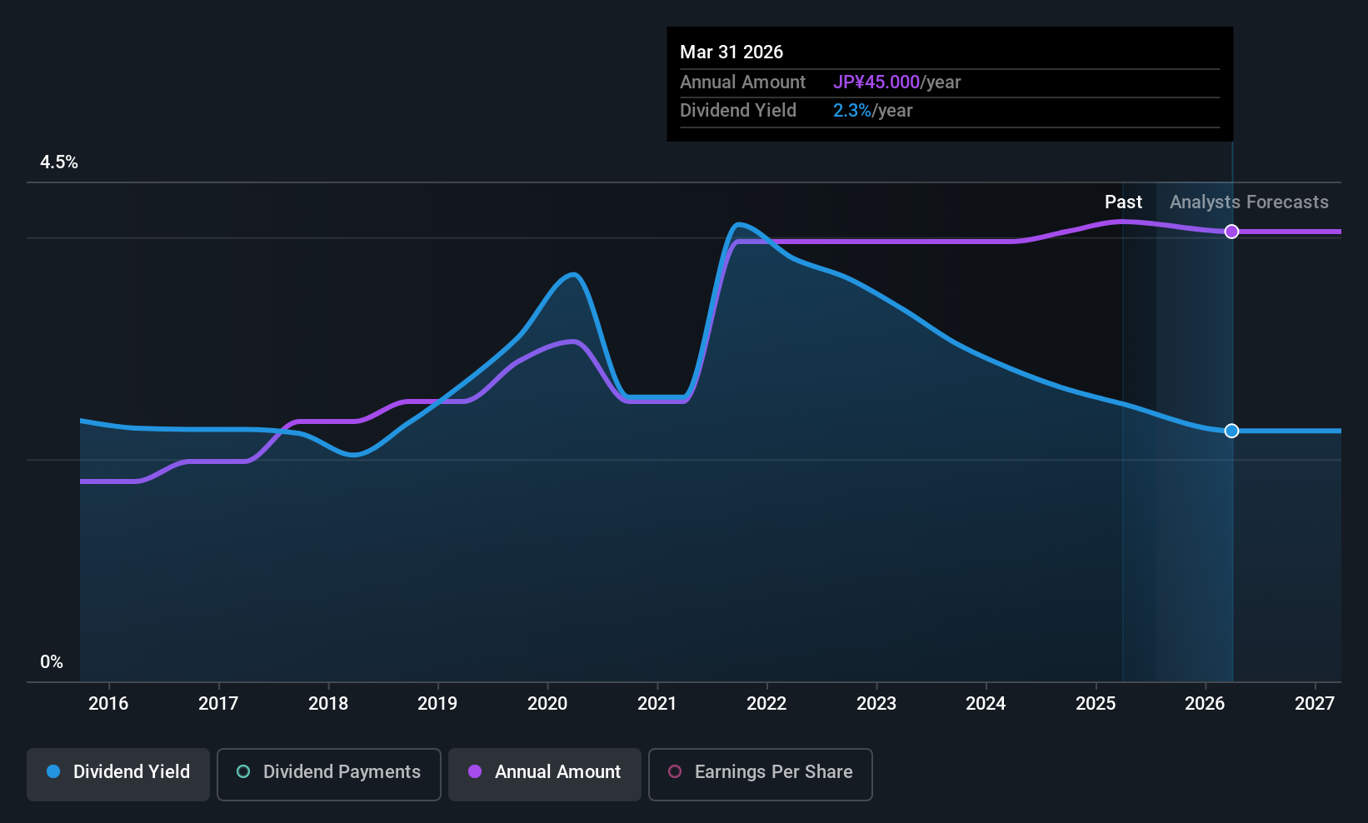Click the 2018 x-axis label

(328, 704)
